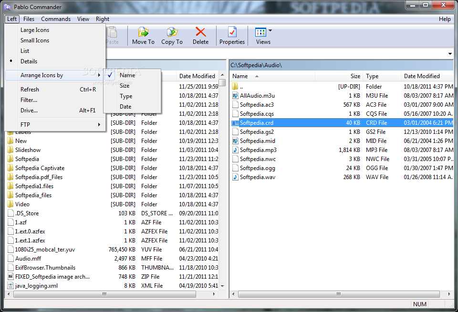Click the .DS_Store file icon
Screen dimensions: 458x312
tap(10, 213)
